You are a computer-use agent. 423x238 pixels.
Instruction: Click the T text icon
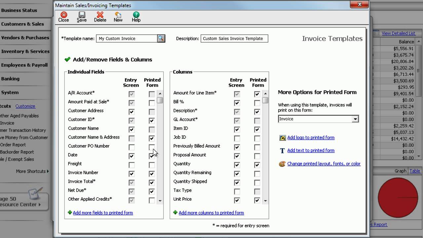pos(282,151)
